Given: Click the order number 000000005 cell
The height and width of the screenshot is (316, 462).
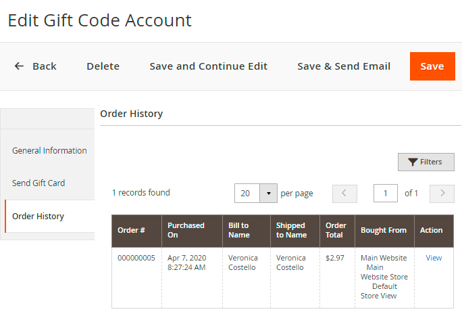Looking at the screenshot, I should click(x=136, y=258).
